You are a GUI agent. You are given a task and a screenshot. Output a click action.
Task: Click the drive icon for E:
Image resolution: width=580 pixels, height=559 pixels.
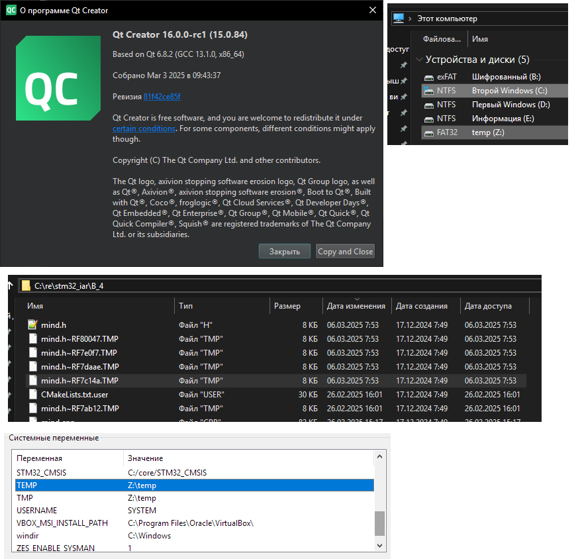pyautogui.click(x=429, y=119)
